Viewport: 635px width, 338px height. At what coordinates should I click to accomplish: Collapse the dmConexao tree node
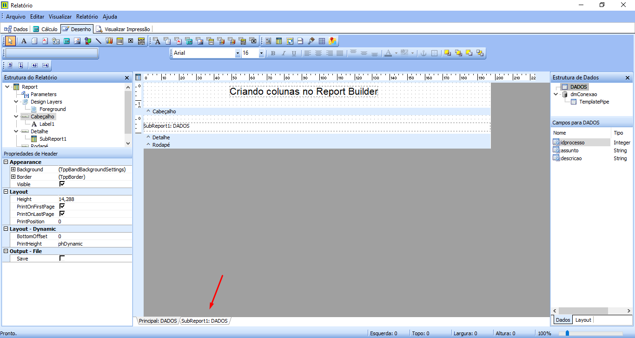click(556, 94)
